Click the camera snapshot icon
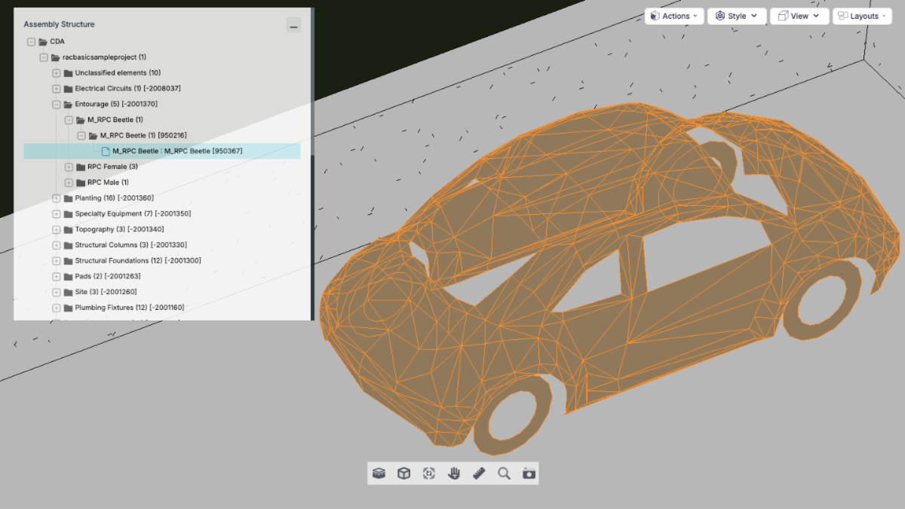905x509 pixels. [x=529, y=474]
